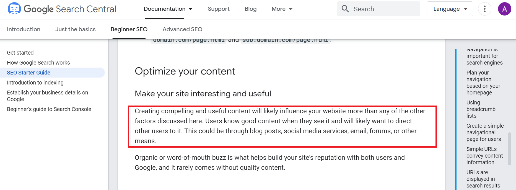Click the magnifying glass search icon
The width and height of the screenshot is (516, 190).
(x=345, y=9)
